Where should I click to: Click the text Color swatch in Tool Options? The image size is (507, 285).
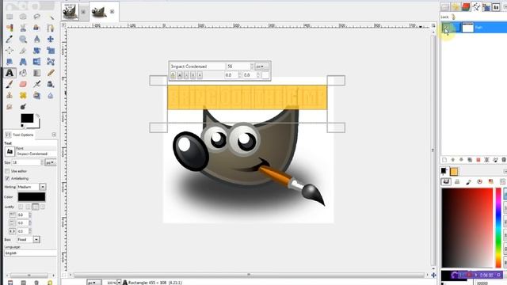tap(32, 197)
